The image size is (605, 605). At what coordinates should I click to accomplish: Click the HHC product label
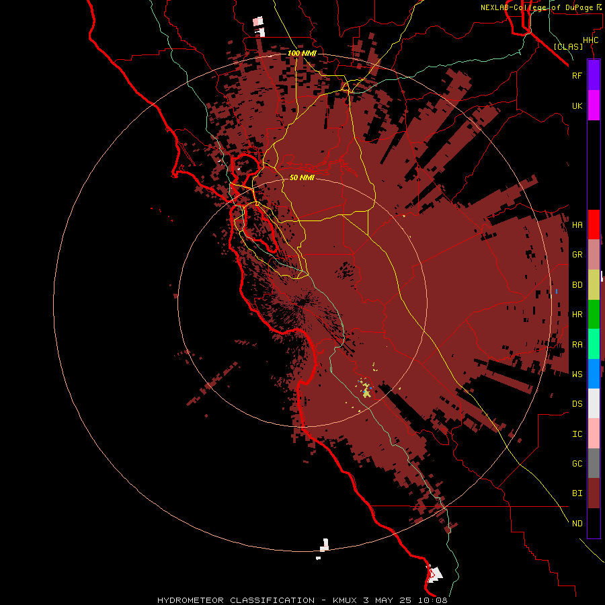[x=590, y=40]
